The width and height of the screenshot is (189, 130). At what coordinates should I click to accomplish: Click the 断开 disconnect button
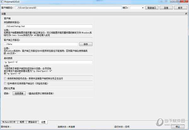(180, 8)
